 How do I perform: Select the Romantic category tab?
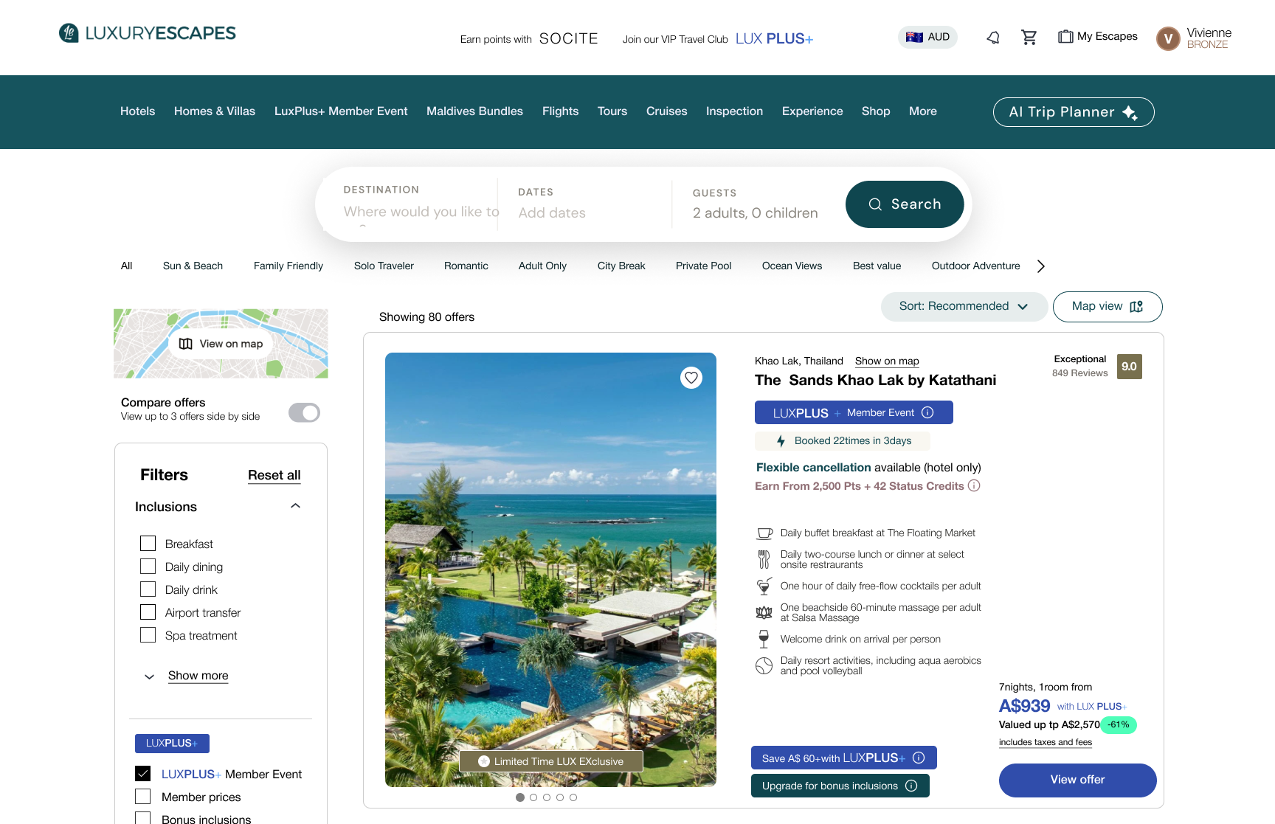466,266
